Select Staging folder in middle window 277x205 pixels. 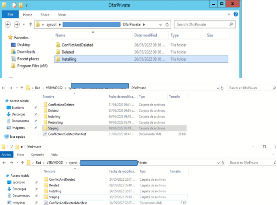114,128
